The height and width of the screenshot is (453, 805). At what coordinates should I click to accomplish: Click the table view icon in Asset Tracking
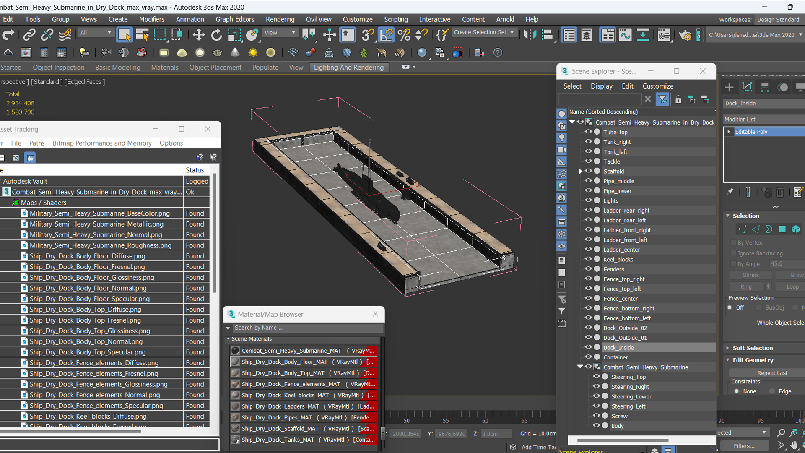[x=30, y=158]
